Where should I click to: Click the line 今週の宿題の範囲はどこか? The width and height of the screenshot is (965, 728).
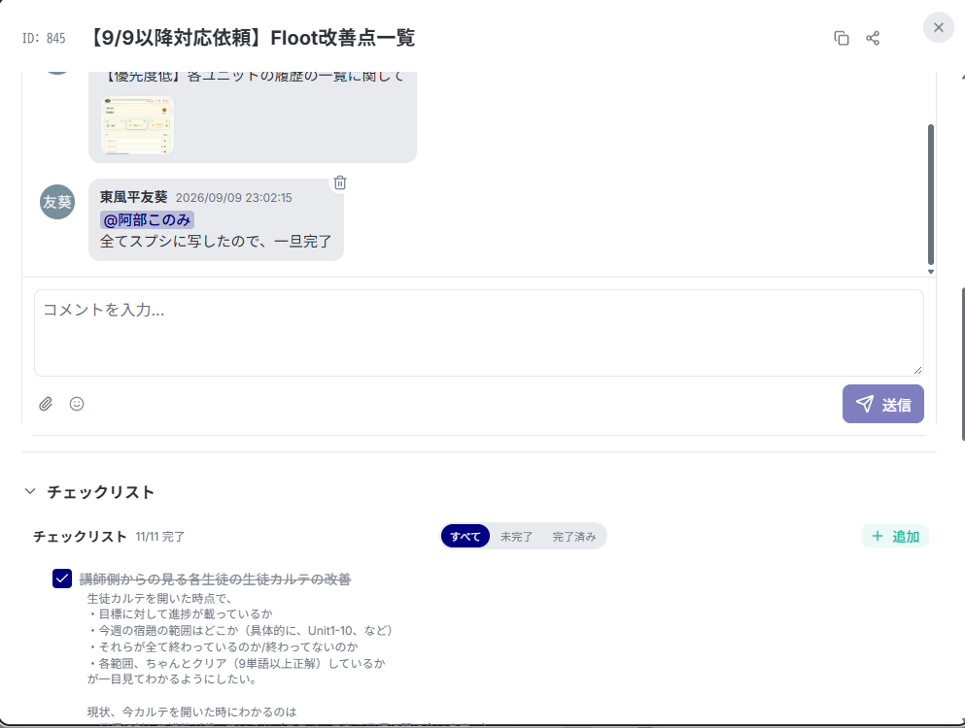pyautogui.click(x=240, y=630)
